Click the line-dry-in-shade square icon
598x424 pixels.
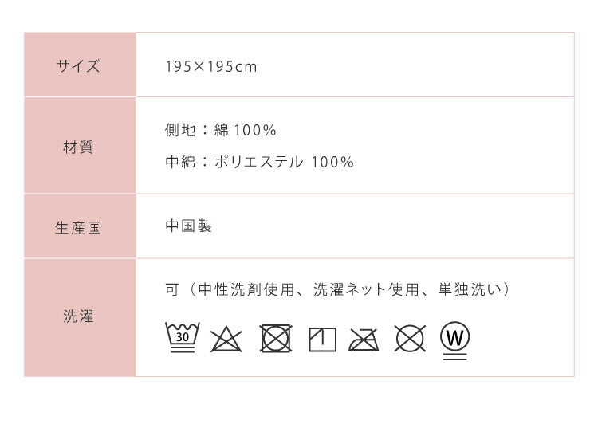322,340
